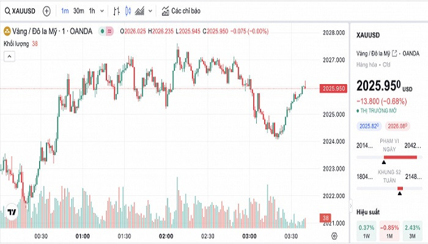Click the 2025.950 current price label
Image resolution: width=428 pixels, height=244 pixels.
point(333,88)
